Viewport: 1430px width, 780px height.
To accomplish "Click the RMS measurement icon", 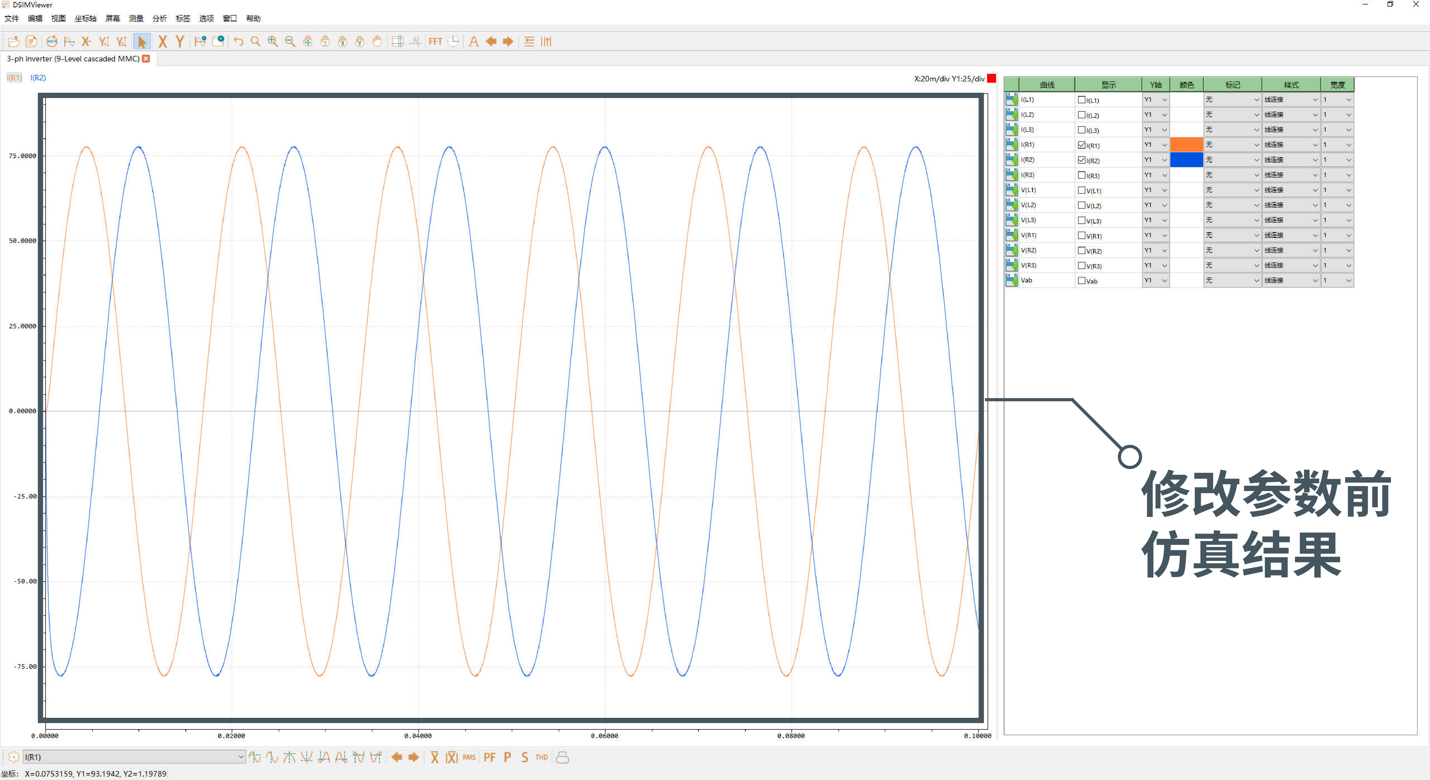I will point(469,757).
